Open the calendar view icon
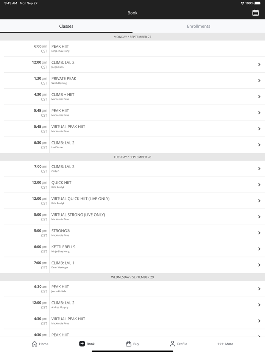This screenshot has height=354, width=265. [256, 13]
